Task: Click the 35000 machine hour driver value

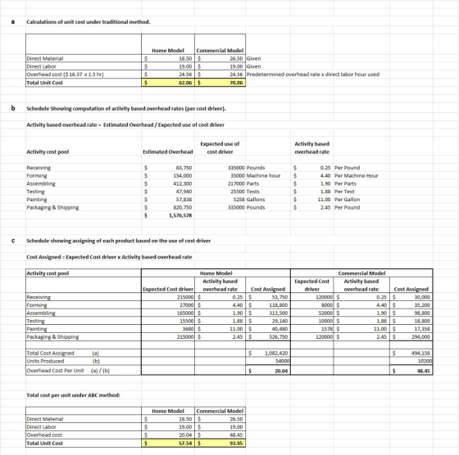Action: (x=238, y=176)
